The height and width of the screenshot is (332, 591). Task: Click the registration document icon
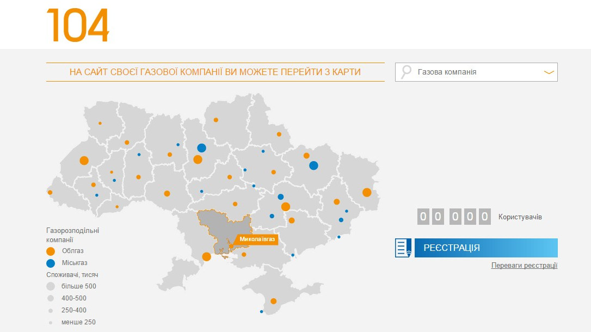403,248
